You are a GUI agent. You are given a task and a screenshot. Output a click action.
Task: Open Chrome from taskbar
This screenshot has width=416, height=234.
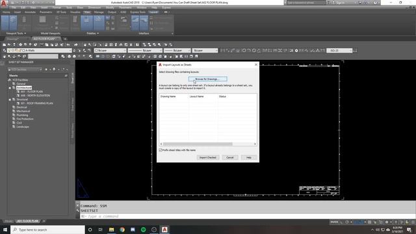coord(122,229)
